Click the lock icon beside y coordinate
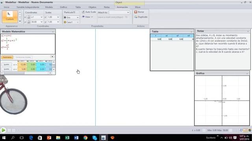252x141 pixels. [x=29, y=22]
